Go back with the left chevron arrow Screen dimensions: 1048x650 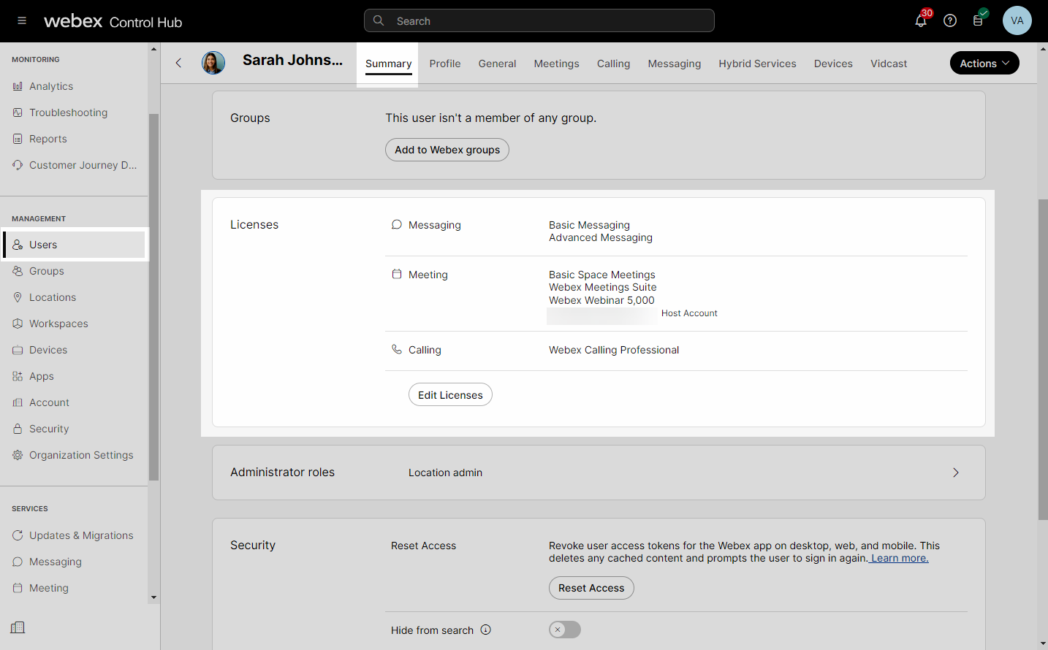click(x=178, y=63)
